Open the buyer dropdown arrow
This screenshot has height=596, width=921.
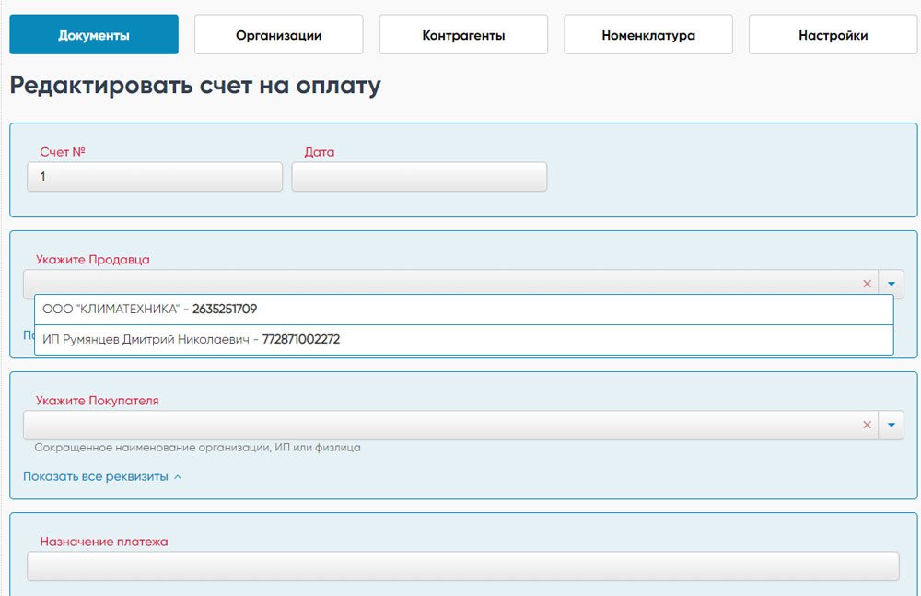pyautogui.click(x=891, y=425)
